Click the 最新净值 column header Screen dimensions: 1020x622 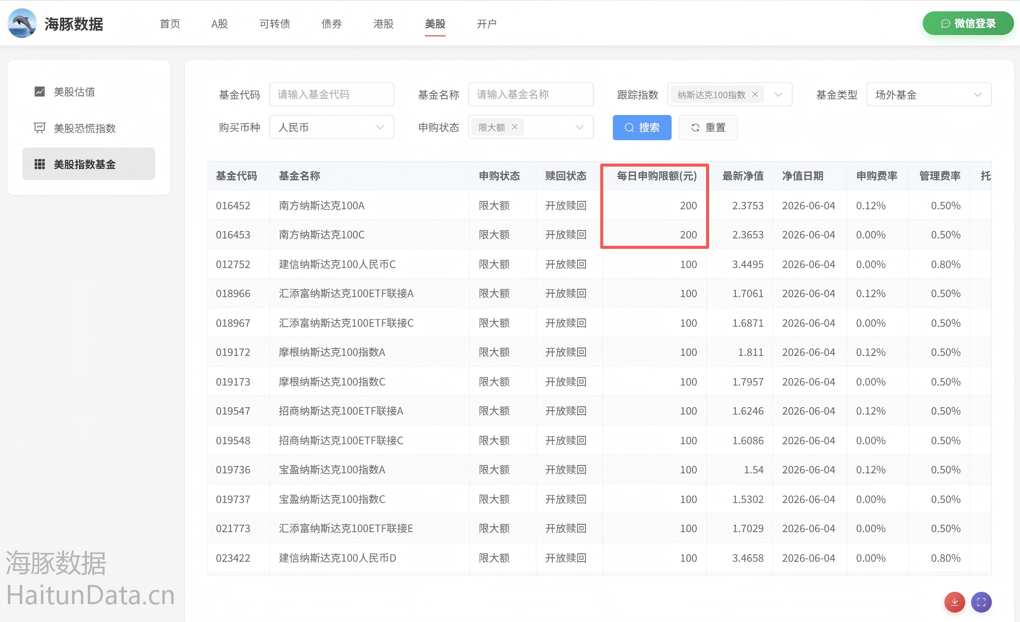click(743, 176)
